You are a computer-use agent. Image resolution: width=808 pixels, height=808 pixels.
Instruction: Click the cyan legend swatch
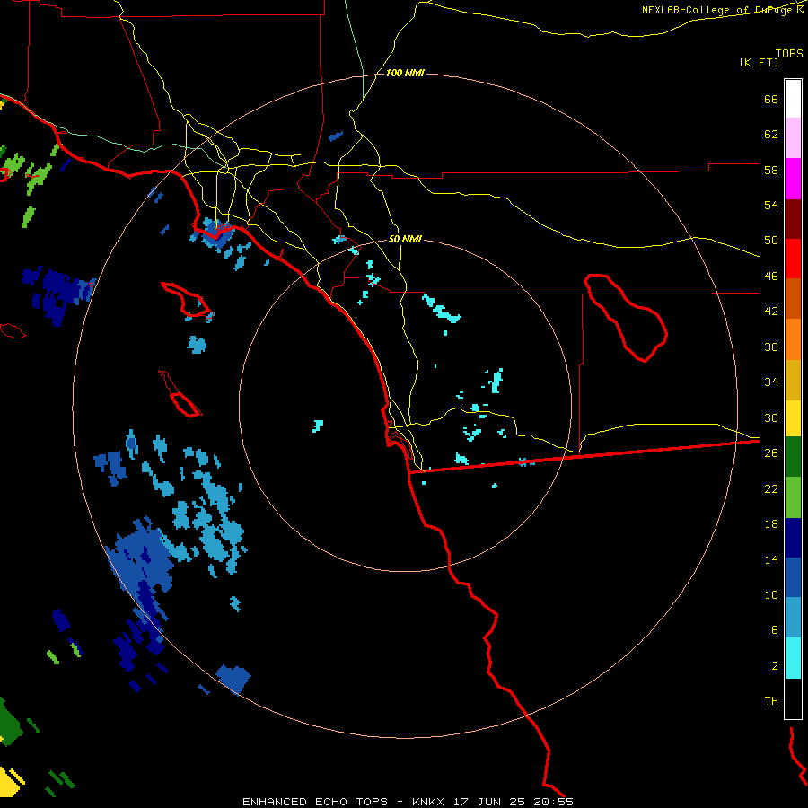pos(793,658)
